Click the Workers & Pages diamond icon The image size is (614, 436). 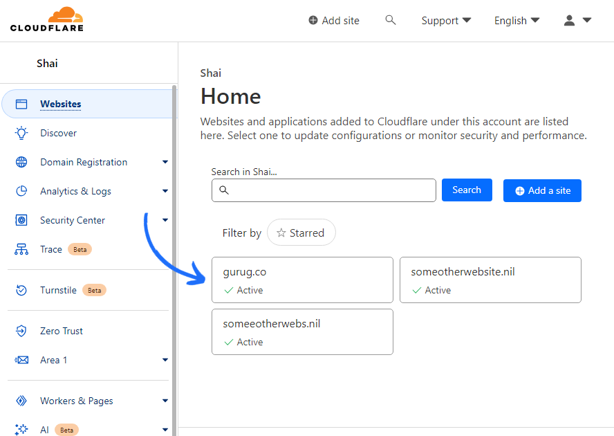click(x=21, y=401)
